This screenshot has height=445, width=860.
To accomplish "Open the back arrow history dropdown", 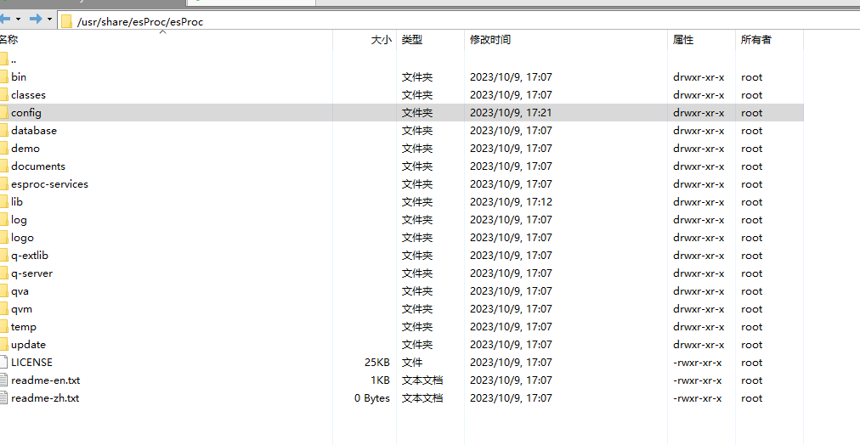I will (x=18, y=20).
